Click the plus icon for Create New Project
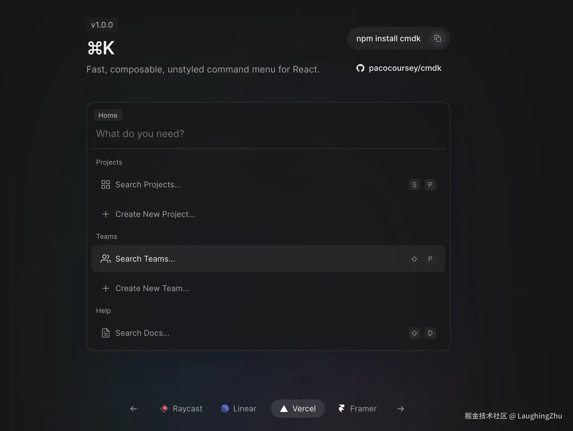 coord(105,214)
